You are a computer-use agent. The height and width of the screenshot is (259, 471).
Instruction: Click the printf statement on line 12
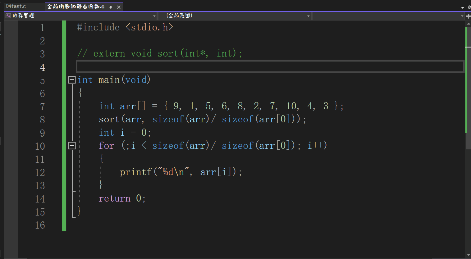point(181,172)
